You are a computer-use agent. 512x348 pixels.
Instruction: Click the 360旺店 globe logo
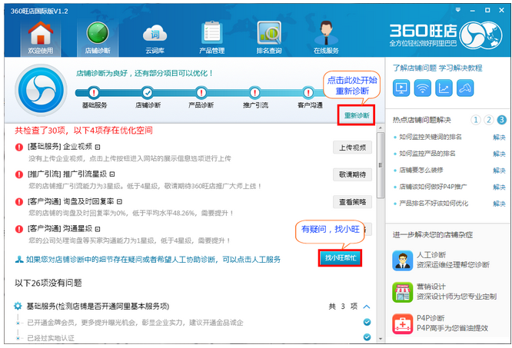pyautogui.click(x=480, y=35)
